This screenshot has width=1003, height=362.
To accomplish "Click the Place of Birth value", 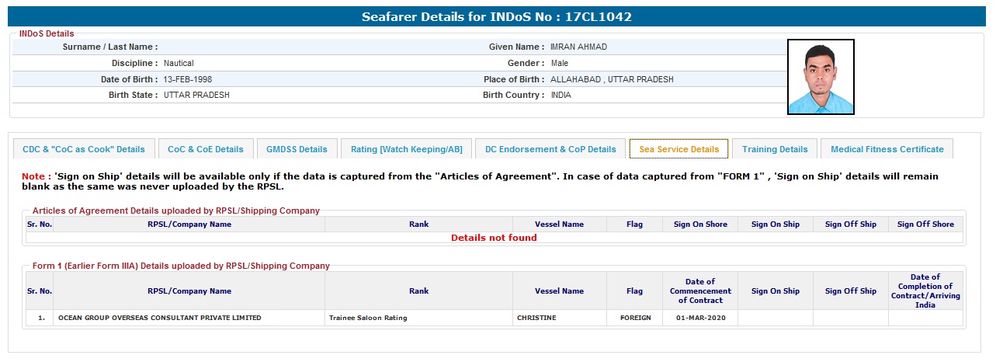I will pyautogui.click(x=612, y=79).
